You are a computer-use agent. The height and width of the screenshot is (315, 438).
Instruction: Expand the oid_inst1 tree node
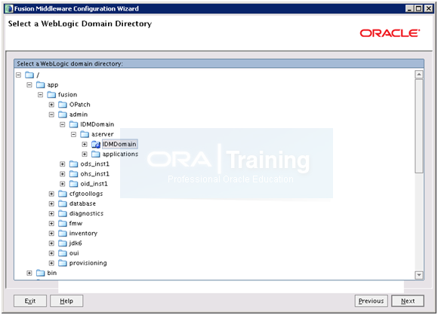pos(63,184)
